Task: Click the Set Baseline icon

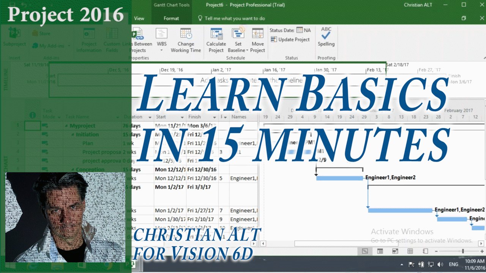Action: [x=238, y=34]
